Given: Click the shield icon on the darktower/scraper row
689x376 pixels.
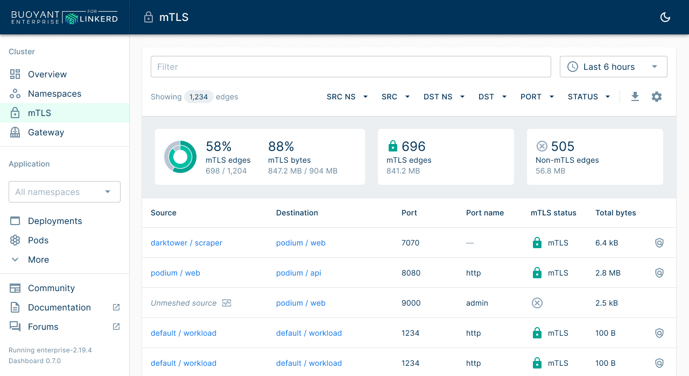Looking at the screenshot, I should (x=659, y=243).
